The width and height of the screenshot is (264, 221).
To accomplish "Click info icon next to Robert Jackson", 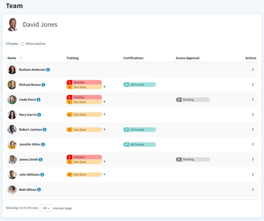I will pos(45,130).
